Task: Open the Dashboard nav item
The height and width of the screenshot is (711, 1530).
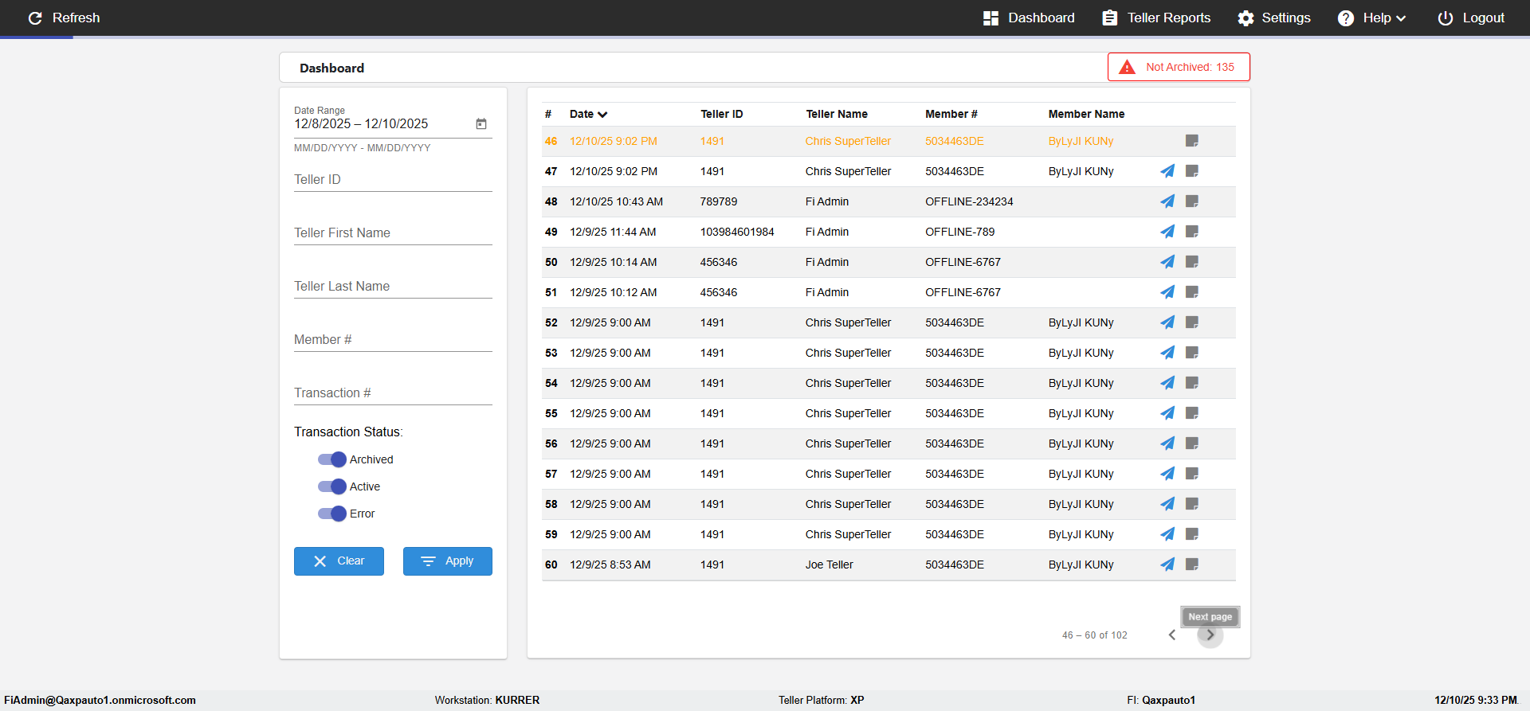Action: click(1029, 18)
